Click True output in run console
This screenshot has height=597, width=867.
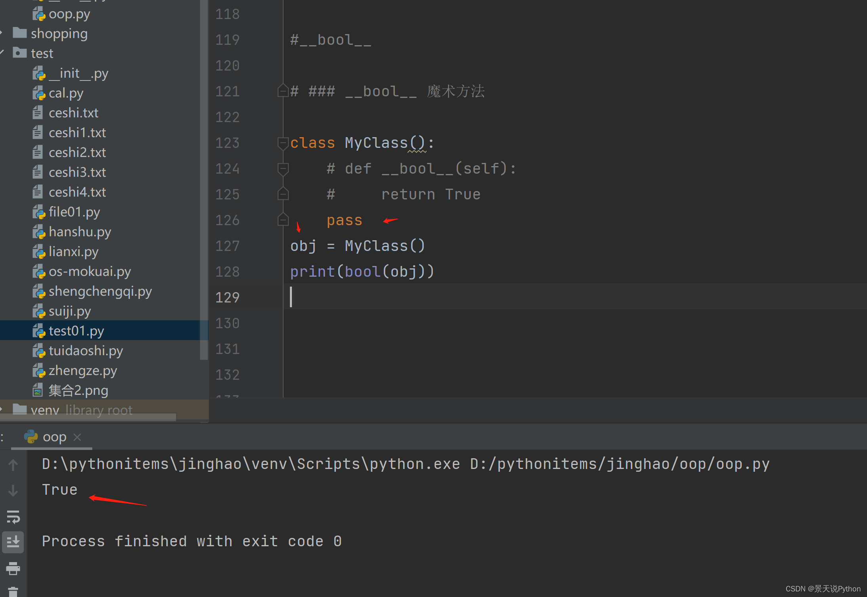(60, 490)
